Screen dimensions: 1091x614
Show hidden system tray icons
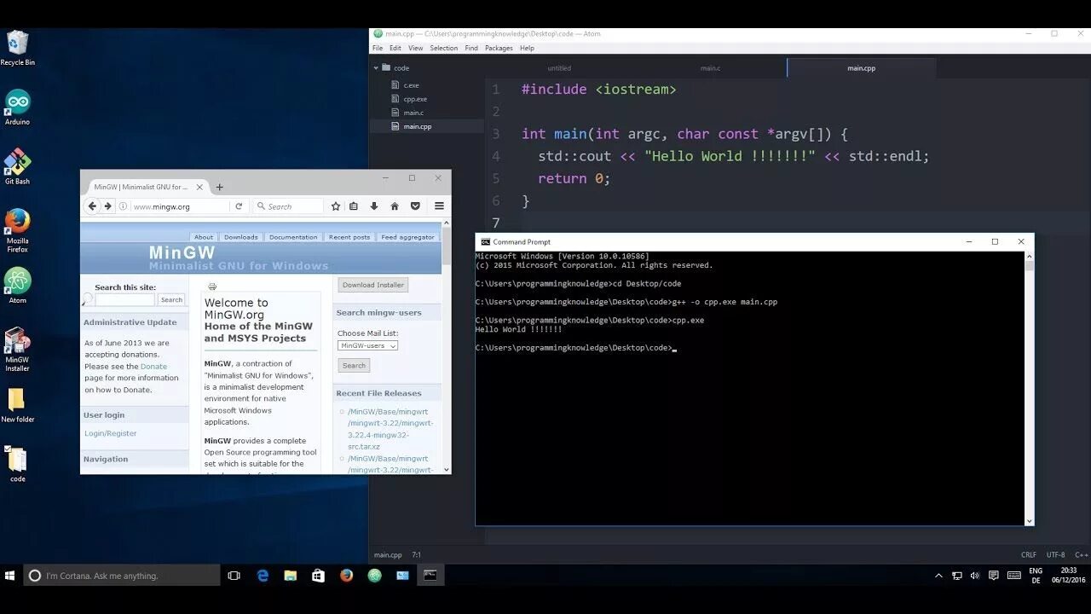(x=938, y=576)
